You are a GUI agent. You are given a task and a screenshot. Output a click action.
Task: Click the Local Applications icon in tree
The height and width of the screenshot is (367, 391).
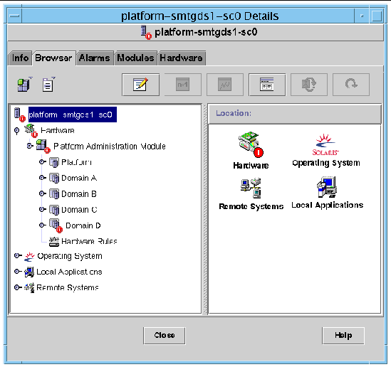[x=29, y=272]
